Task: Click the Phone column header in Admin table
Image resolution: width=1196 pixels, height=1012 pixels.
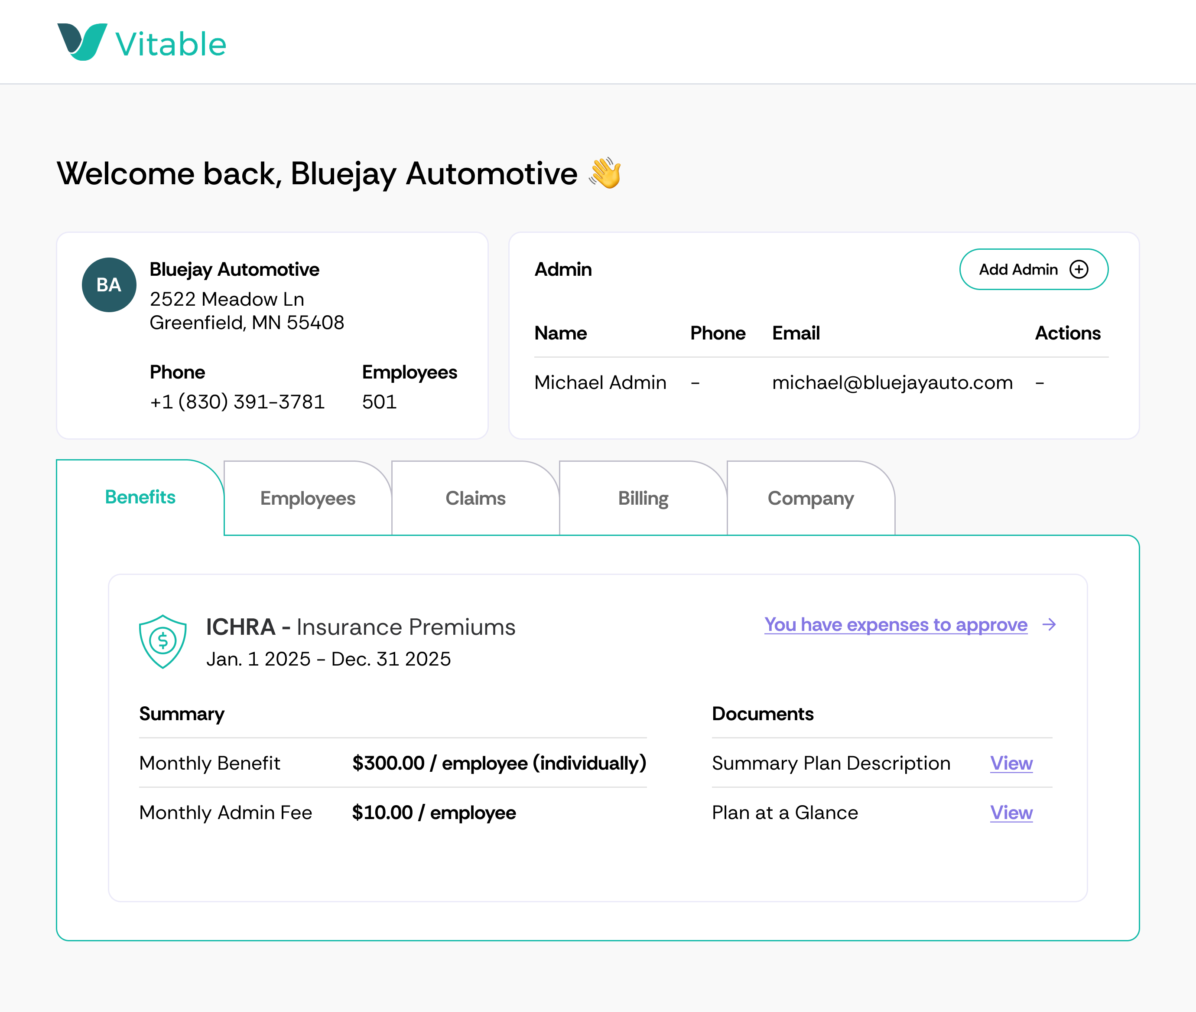Action: (718, 333)
